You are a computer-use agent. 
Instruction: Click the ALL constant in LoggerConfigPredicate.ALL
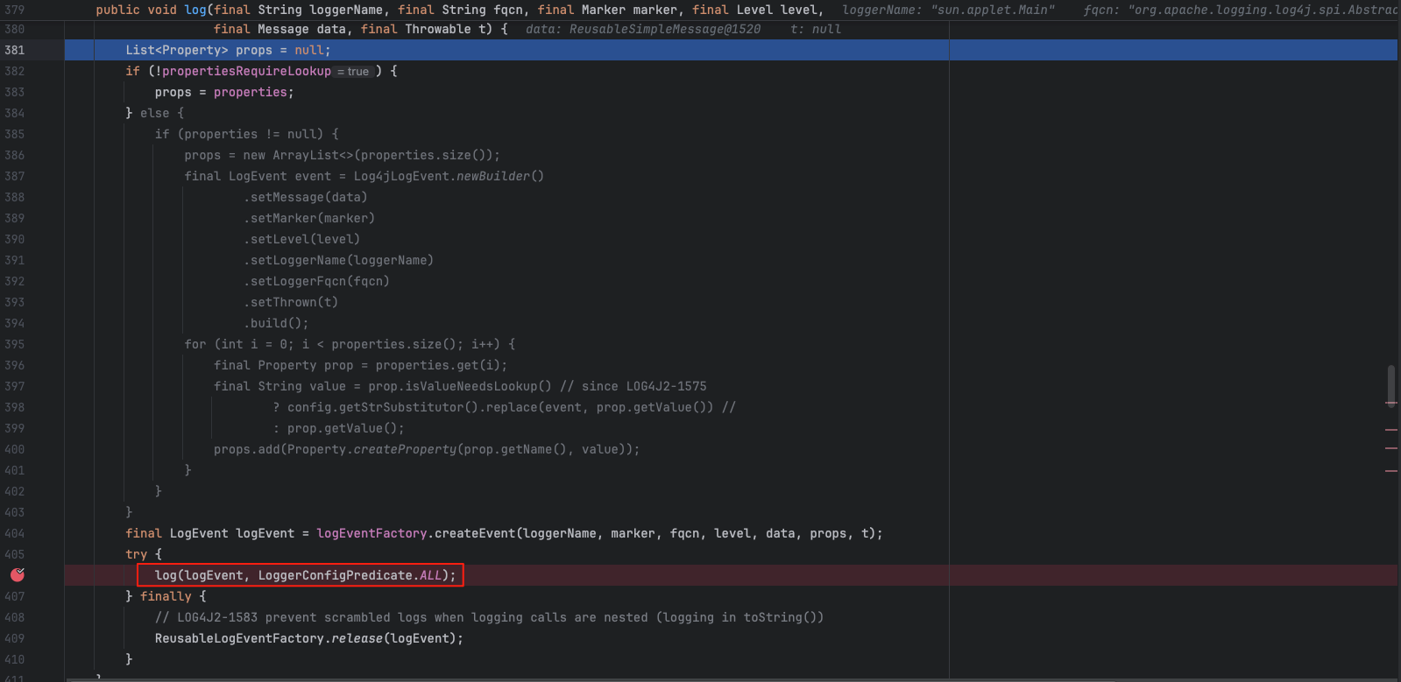pyautogui.click(x=430, y=575)
